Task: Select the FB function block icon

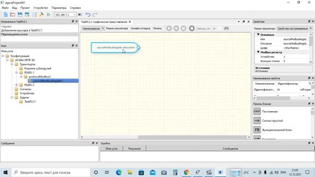Action: click(x=257, y=130)
